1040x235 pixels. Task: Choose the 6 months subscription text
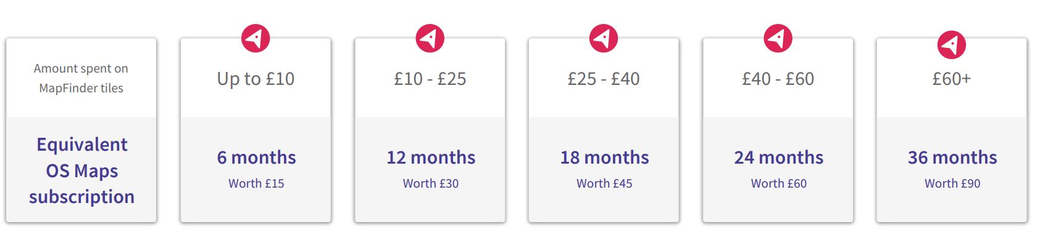256,157
